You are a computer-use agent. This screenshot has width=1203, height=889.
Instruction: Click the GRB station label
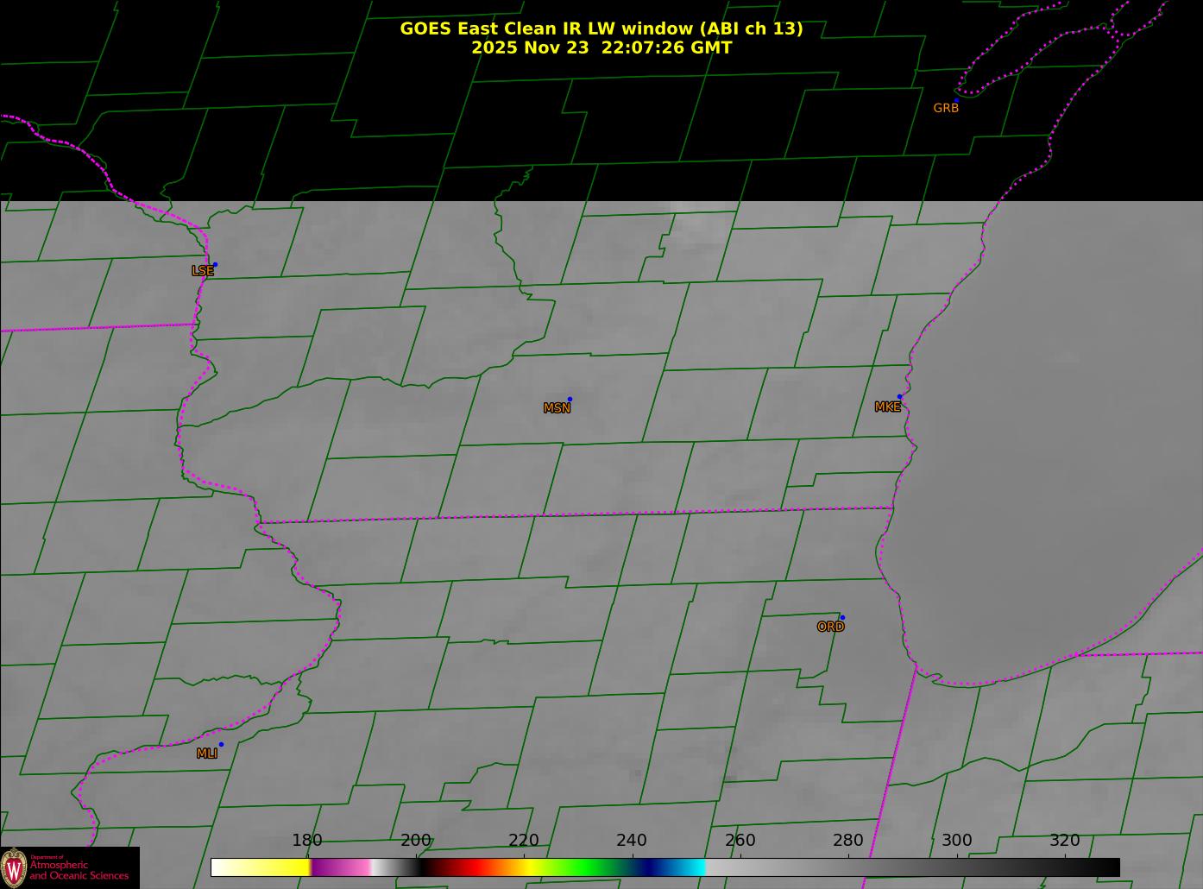(946, 109)
